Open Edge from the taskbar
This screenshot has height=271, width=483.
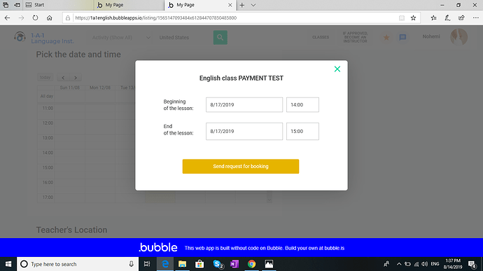tap(165, 264)
